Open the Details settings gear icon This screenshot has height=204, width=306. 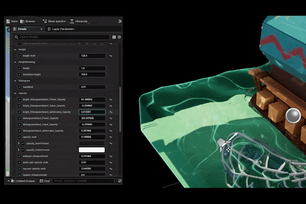(x=119, y=37)
